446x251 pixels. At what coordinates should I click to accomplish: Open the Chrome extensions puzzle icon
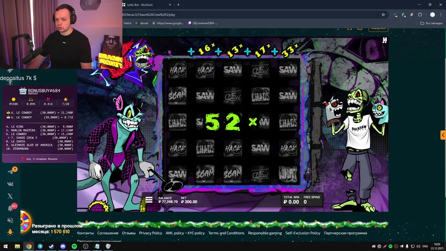[x=420, y=15]
